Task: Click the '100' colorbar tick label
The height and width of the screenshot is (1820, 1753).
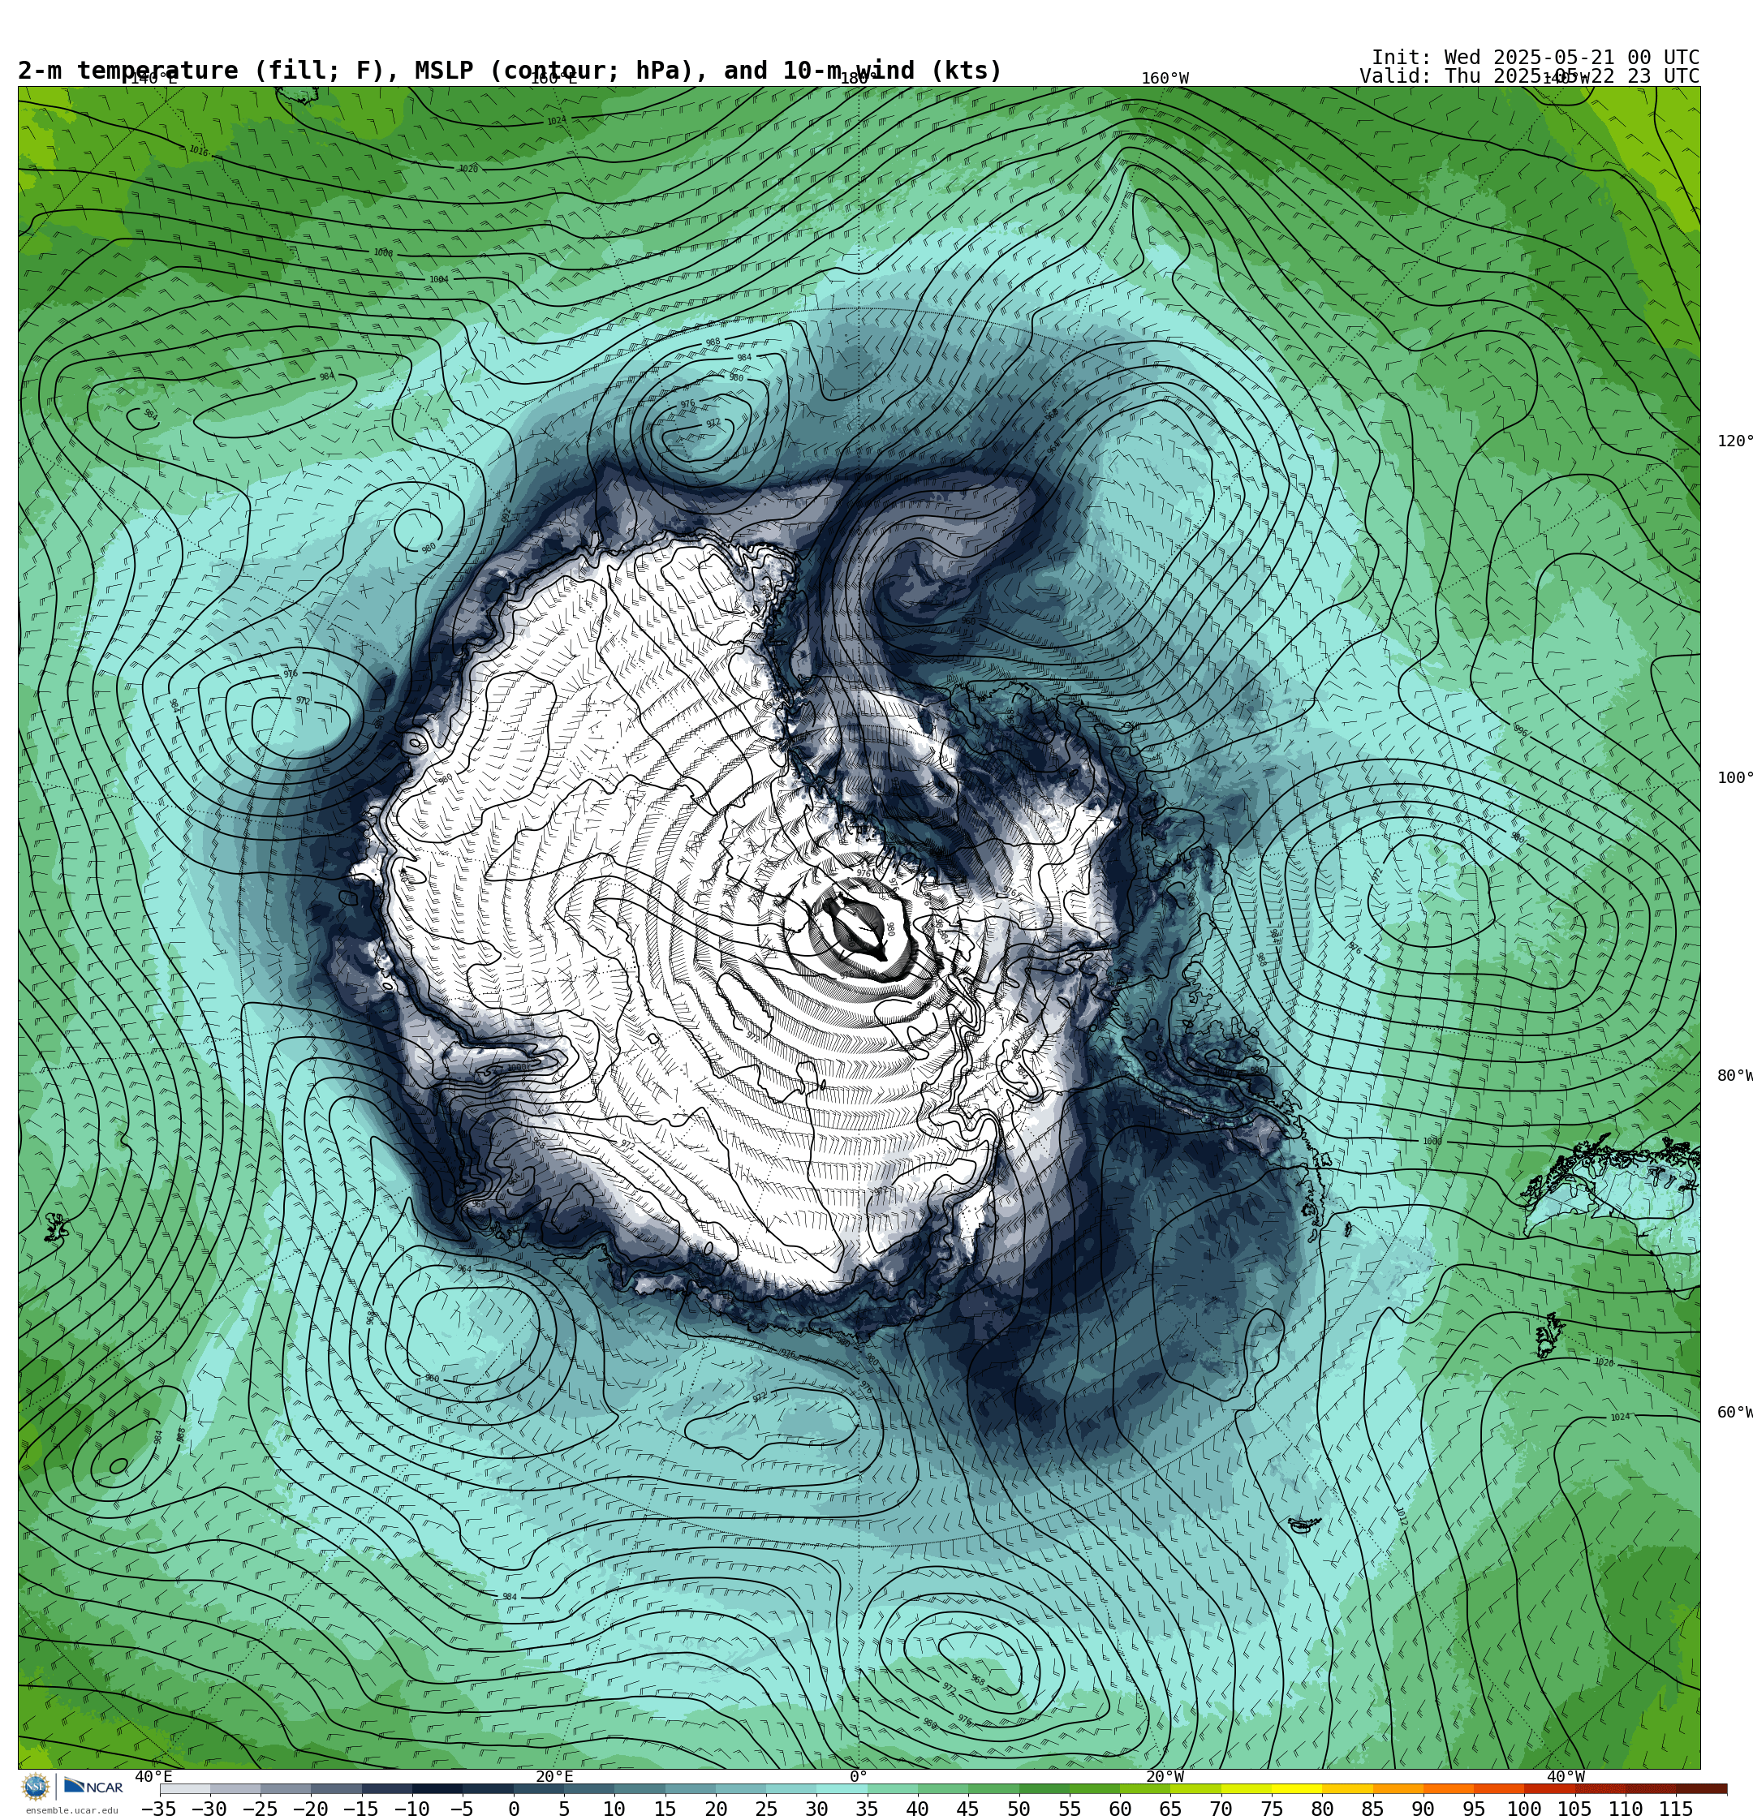Action: [1524, 1809]
